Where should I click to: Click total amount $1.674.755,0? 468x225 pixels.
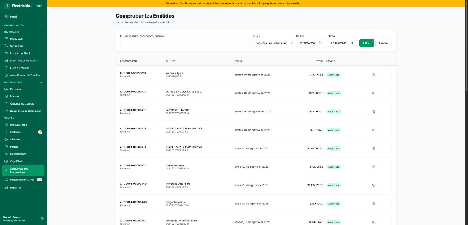(315, 185)
